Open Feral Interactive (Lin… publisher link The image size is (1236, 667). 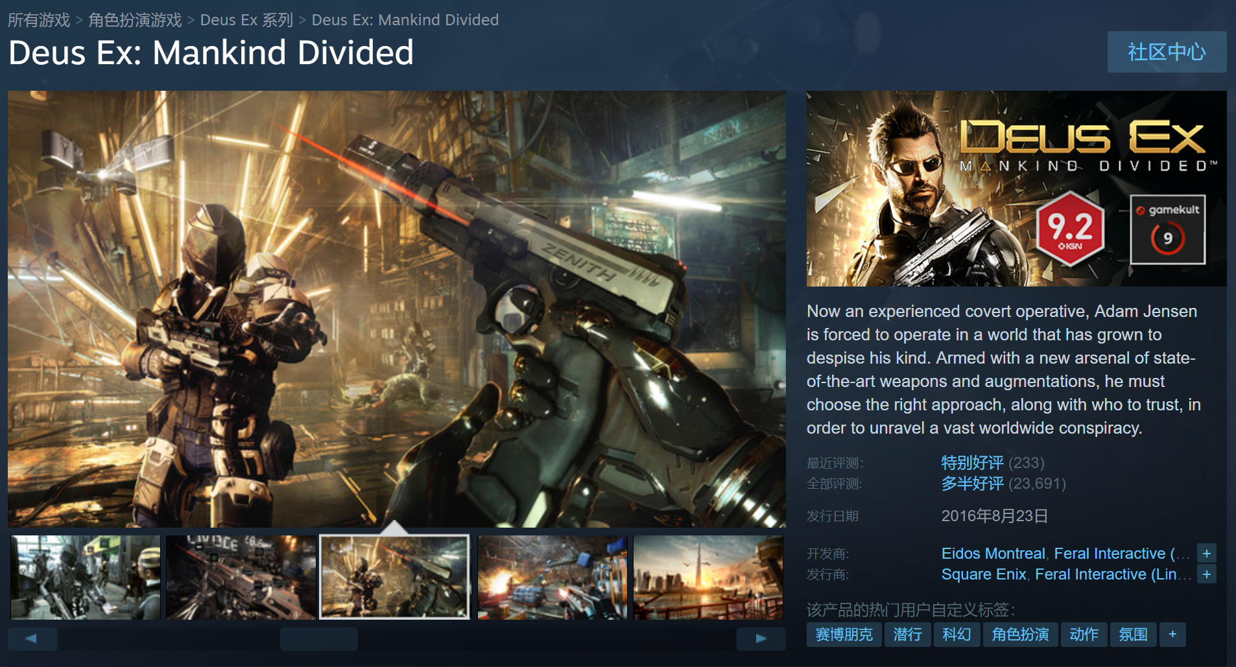[1113, 574]
